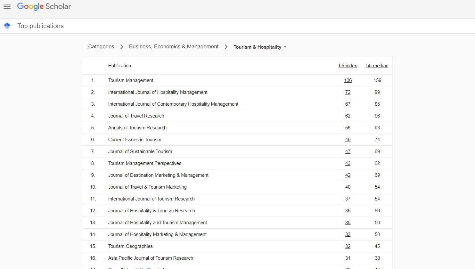Open h5-index 42 for Destination Marketing & Management
475x269 pixels.
pyautogui.click(x=348, y=175)
